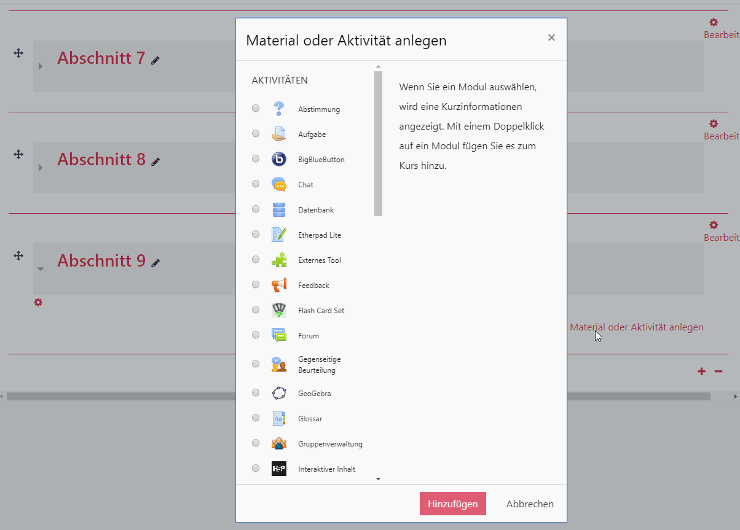
Task: Click the GeoGebra icon
Action: click(278, 394)
